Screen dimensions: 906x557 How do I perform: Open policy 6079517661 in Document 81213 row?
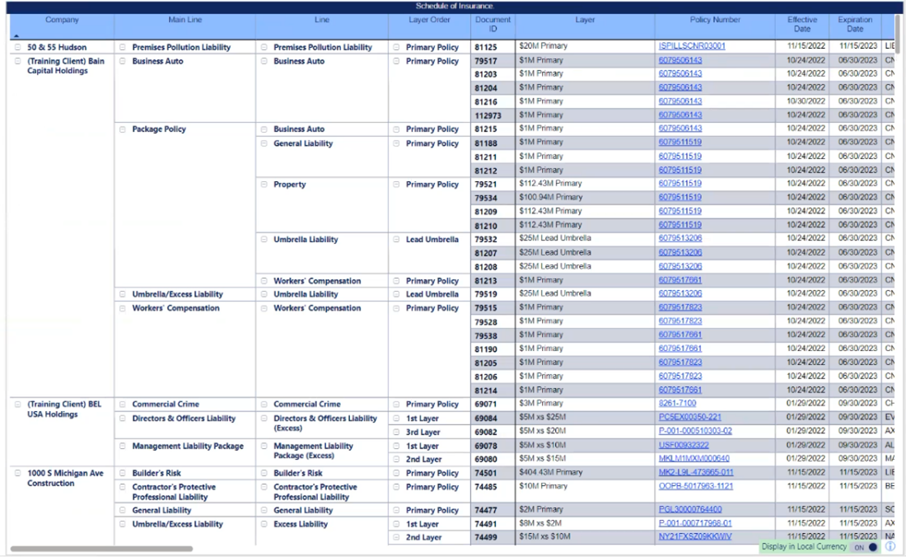click(680, 280)
